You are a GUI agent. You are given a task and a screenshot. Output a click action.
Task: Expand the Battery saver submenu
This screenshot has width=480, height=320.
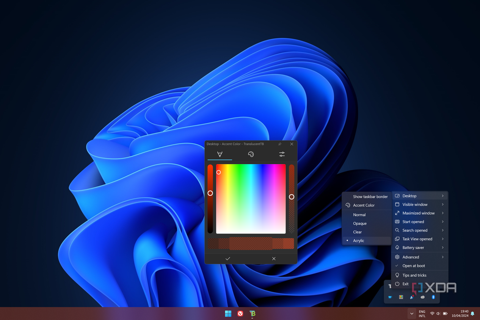point(420,248)
